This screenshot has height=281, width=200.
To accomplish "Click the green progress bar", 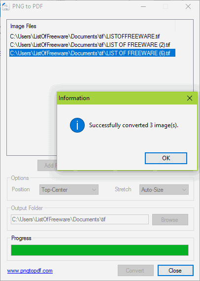I will [x=100, y=250].
